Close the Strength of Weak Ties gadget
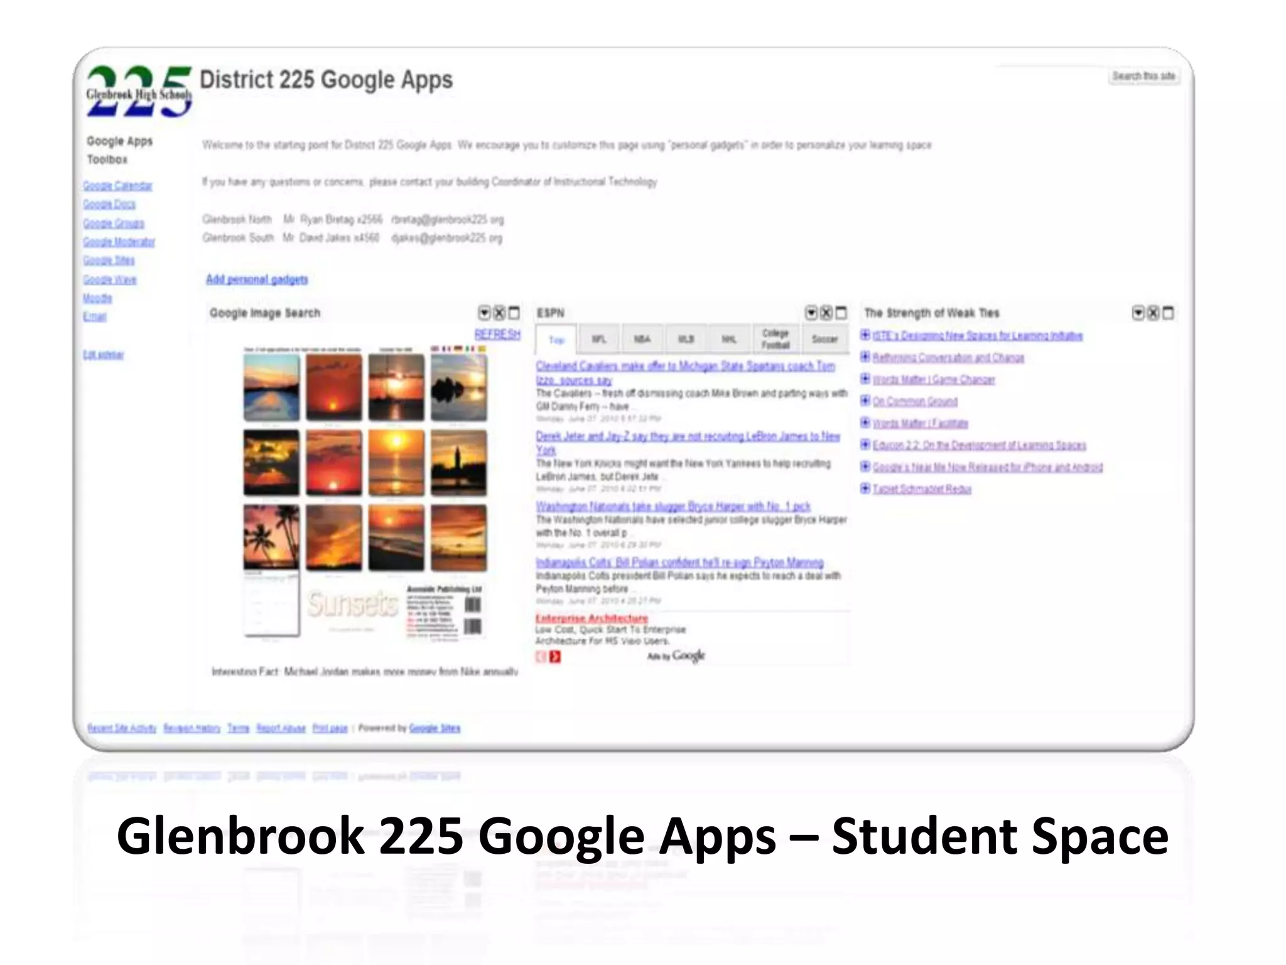The width and height of the screenshot is (1286, 965). coord(1154,313)
